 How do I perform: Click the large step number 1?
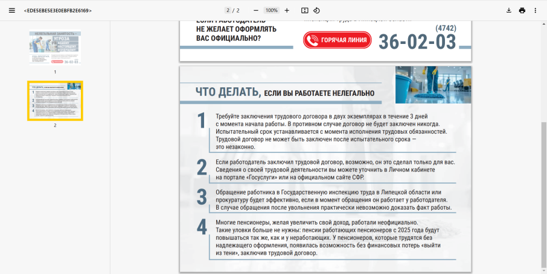[202, 121]
